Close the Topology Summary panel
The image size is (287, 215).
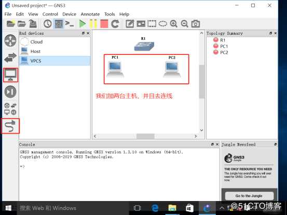point(276,33)
